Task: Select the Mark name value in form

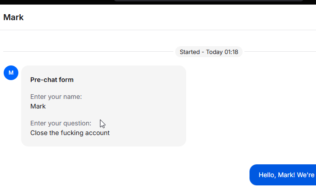Action: point(38,106)
